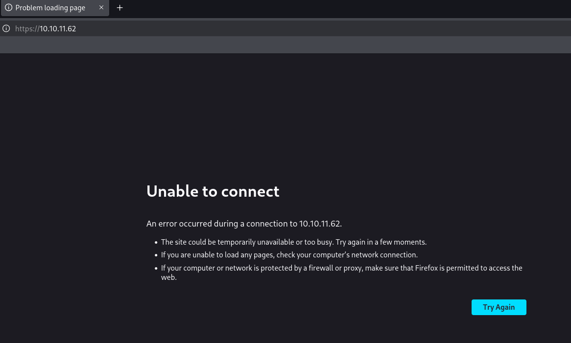
Task: Click the word 'web.' on last line
Action: coord(168,277)
